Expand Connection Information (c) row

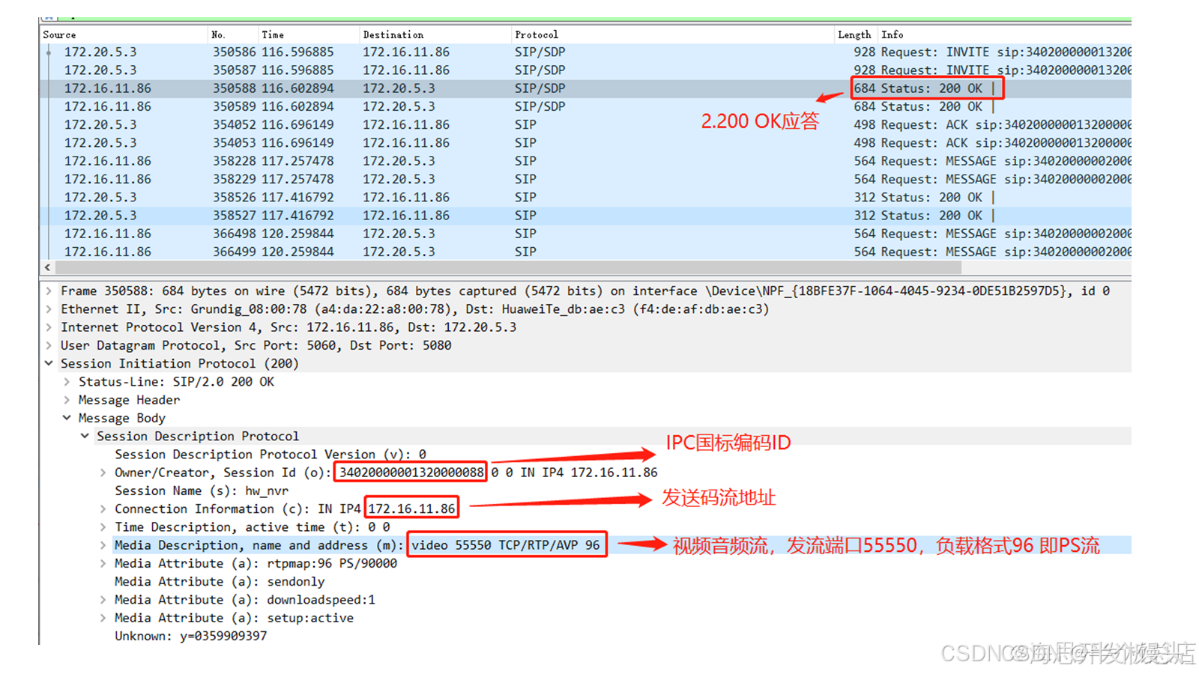point(103,508)
